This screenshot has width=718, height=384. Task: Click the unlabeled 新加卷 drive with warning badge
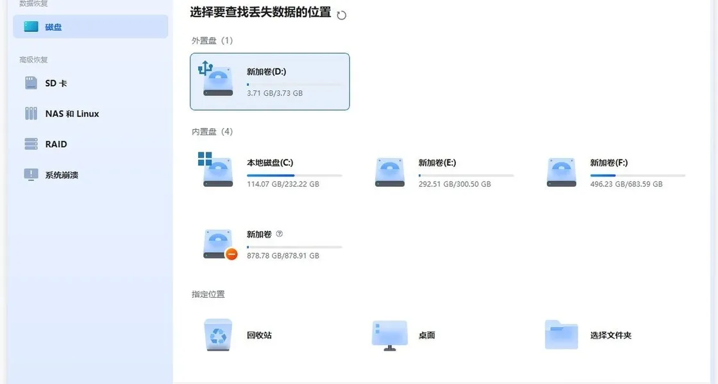click(218, 244)
